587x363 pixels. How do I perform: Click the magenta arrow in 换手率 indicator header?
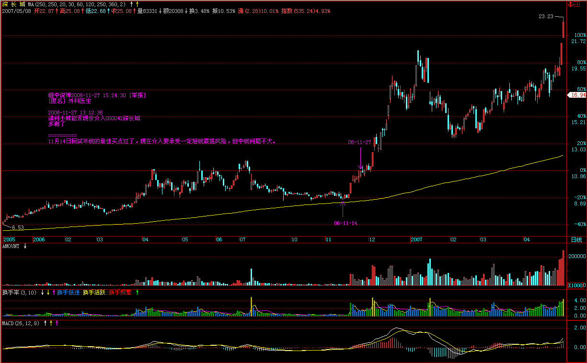point(53,292)
